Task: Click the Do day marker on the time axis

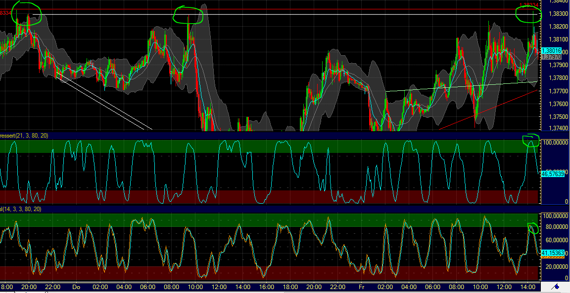Action: pyautogui.click(x=75, y=286)
